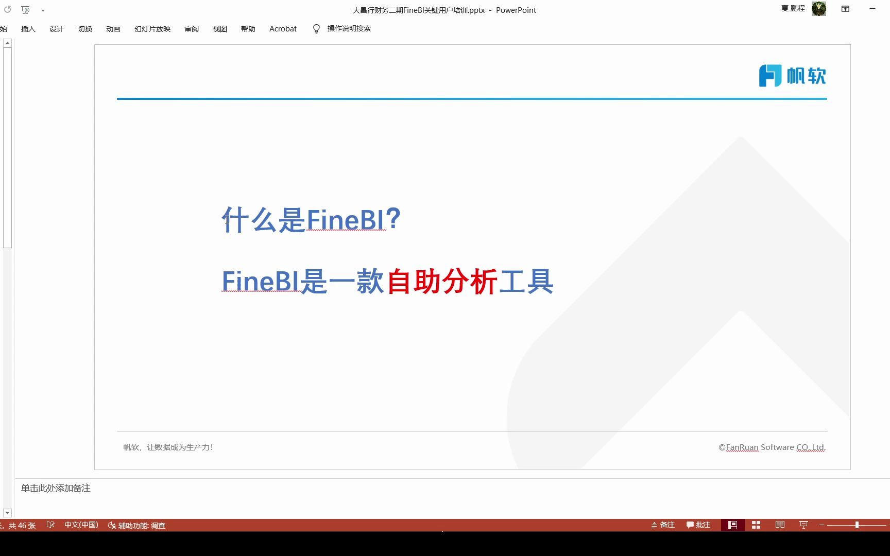This screenshot has height=556, width=890.
Task: Switch to the 切换 ribbon tab
Action: pyautogui.click(x=84, y=29)
